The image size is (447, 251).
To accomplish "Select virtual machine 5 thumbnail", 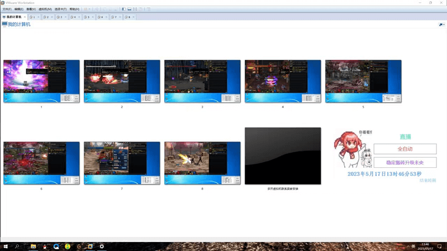I will click(363, 81).
